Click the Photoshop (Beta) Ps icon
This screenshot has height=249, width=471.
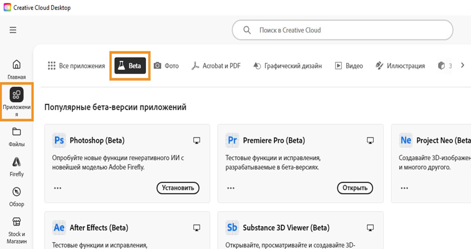coord(59,140)
